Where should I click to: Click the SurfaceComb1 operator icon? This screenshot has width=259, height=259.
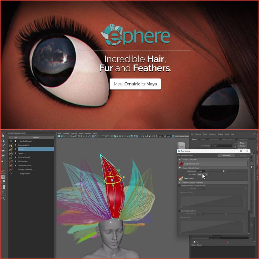pyautogui.click(x=11, y=157)
